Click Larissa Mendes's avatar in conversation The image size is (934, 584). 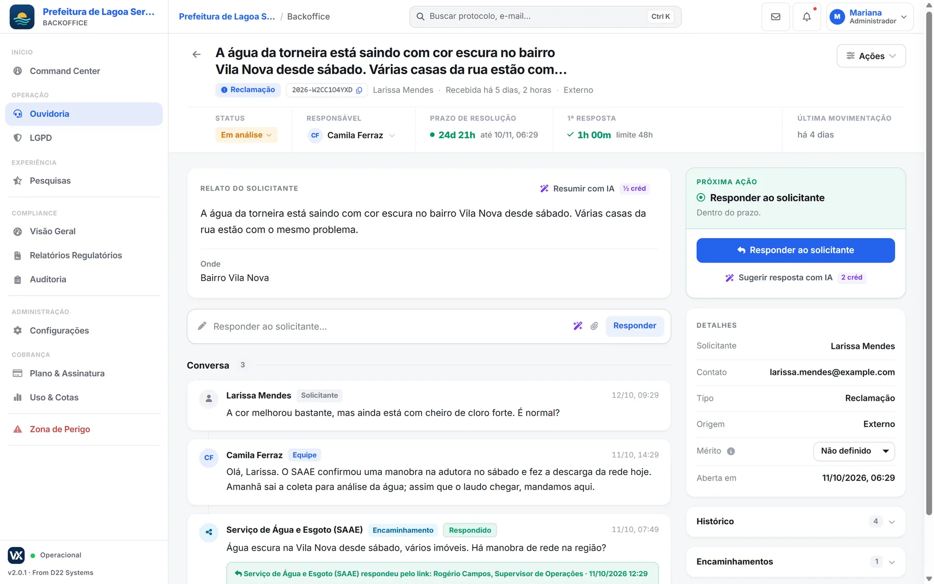pyautogui.click(x=209, y=399)
